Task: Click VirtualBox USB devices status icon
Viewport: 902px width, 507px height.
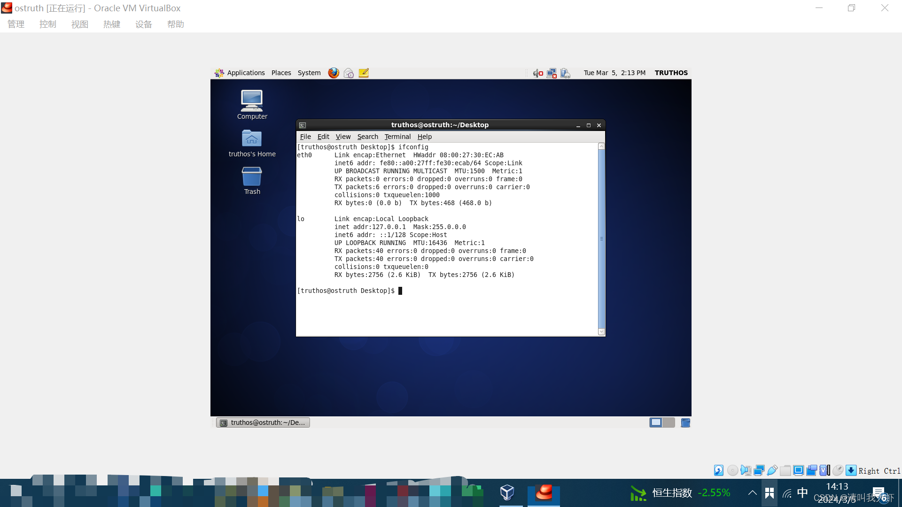Action: coord(772,470)
